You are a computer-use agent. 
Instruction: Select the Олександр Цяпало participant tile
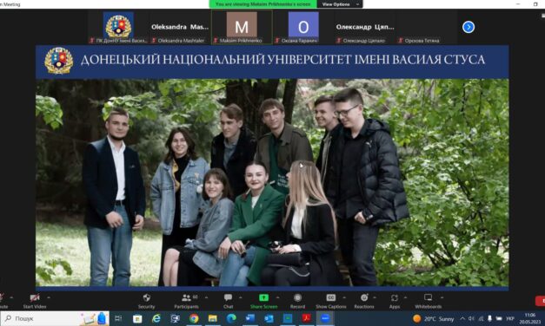click(365, 27)
